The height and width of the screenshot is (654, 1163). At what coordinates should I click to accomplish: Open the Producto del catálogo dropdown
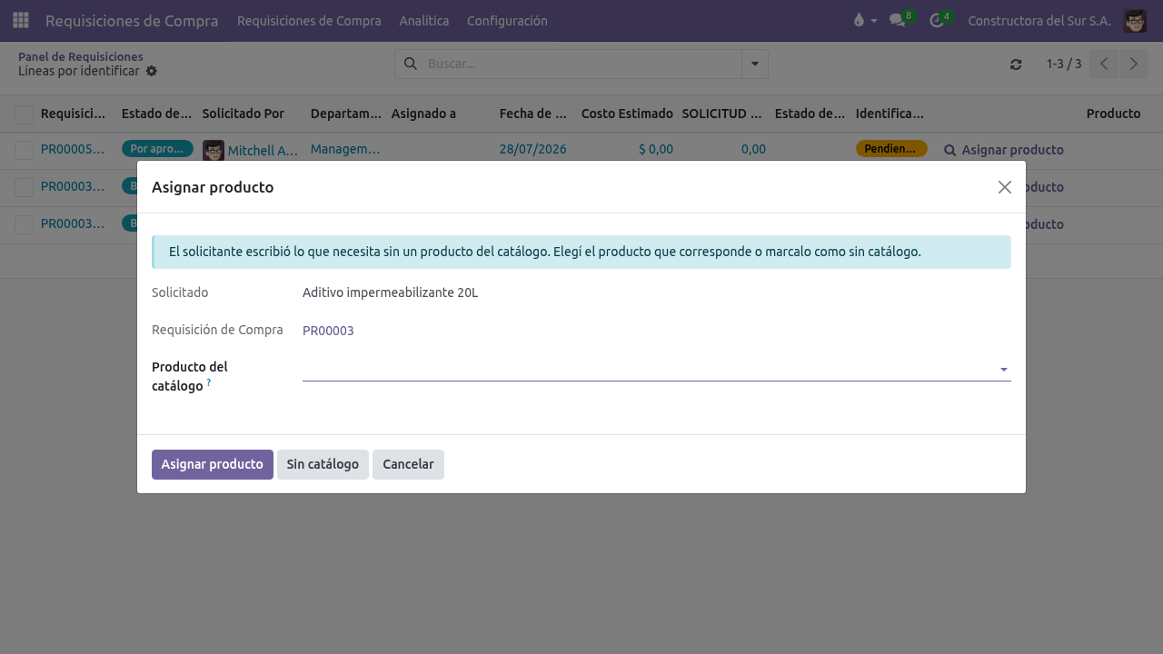pos(657,369)
